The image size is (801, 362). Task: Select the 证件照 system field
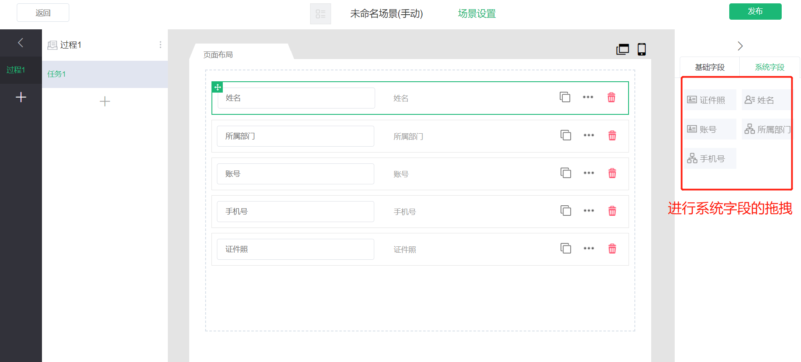tap(710, 100)
